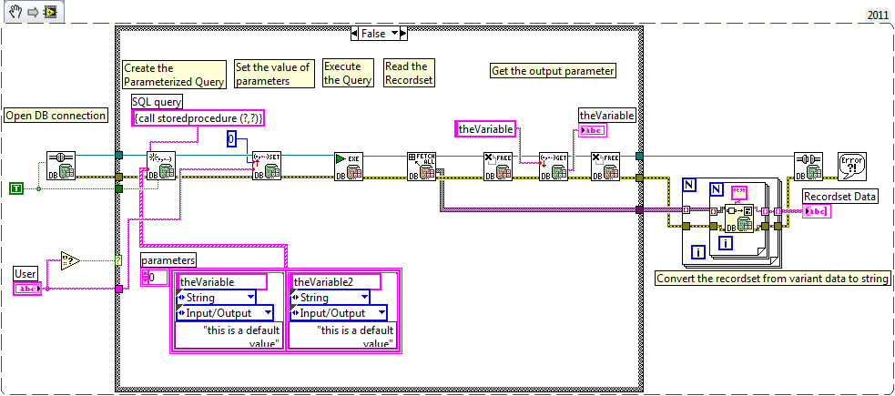Click the 'User' control label

25,274
